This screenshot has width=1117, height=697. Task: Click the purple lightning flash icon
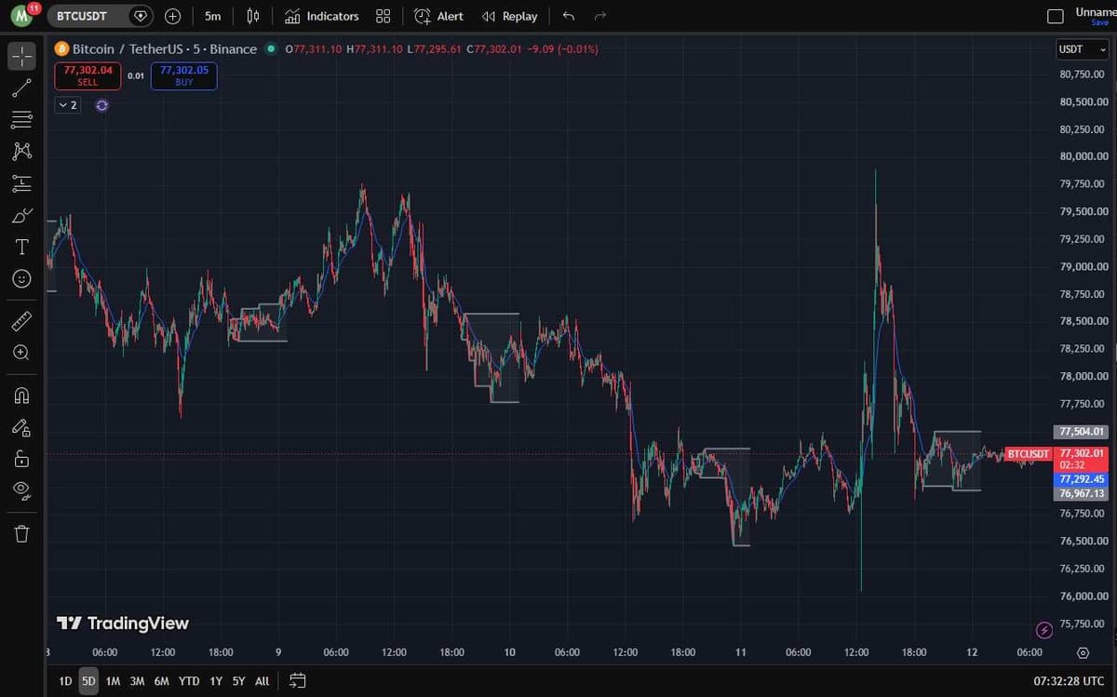(1043, 630)
